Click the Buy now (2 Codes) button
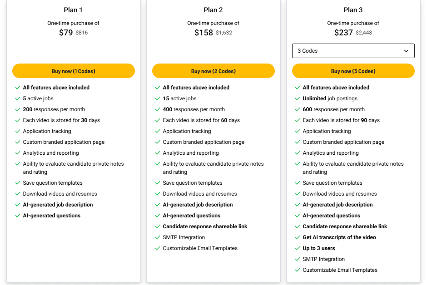Viewport: 427px width, 285px height. [213, 71]
